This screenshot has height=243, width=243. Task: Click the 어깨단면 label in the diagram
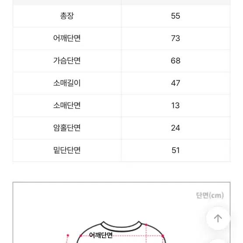tap(101, 235)
